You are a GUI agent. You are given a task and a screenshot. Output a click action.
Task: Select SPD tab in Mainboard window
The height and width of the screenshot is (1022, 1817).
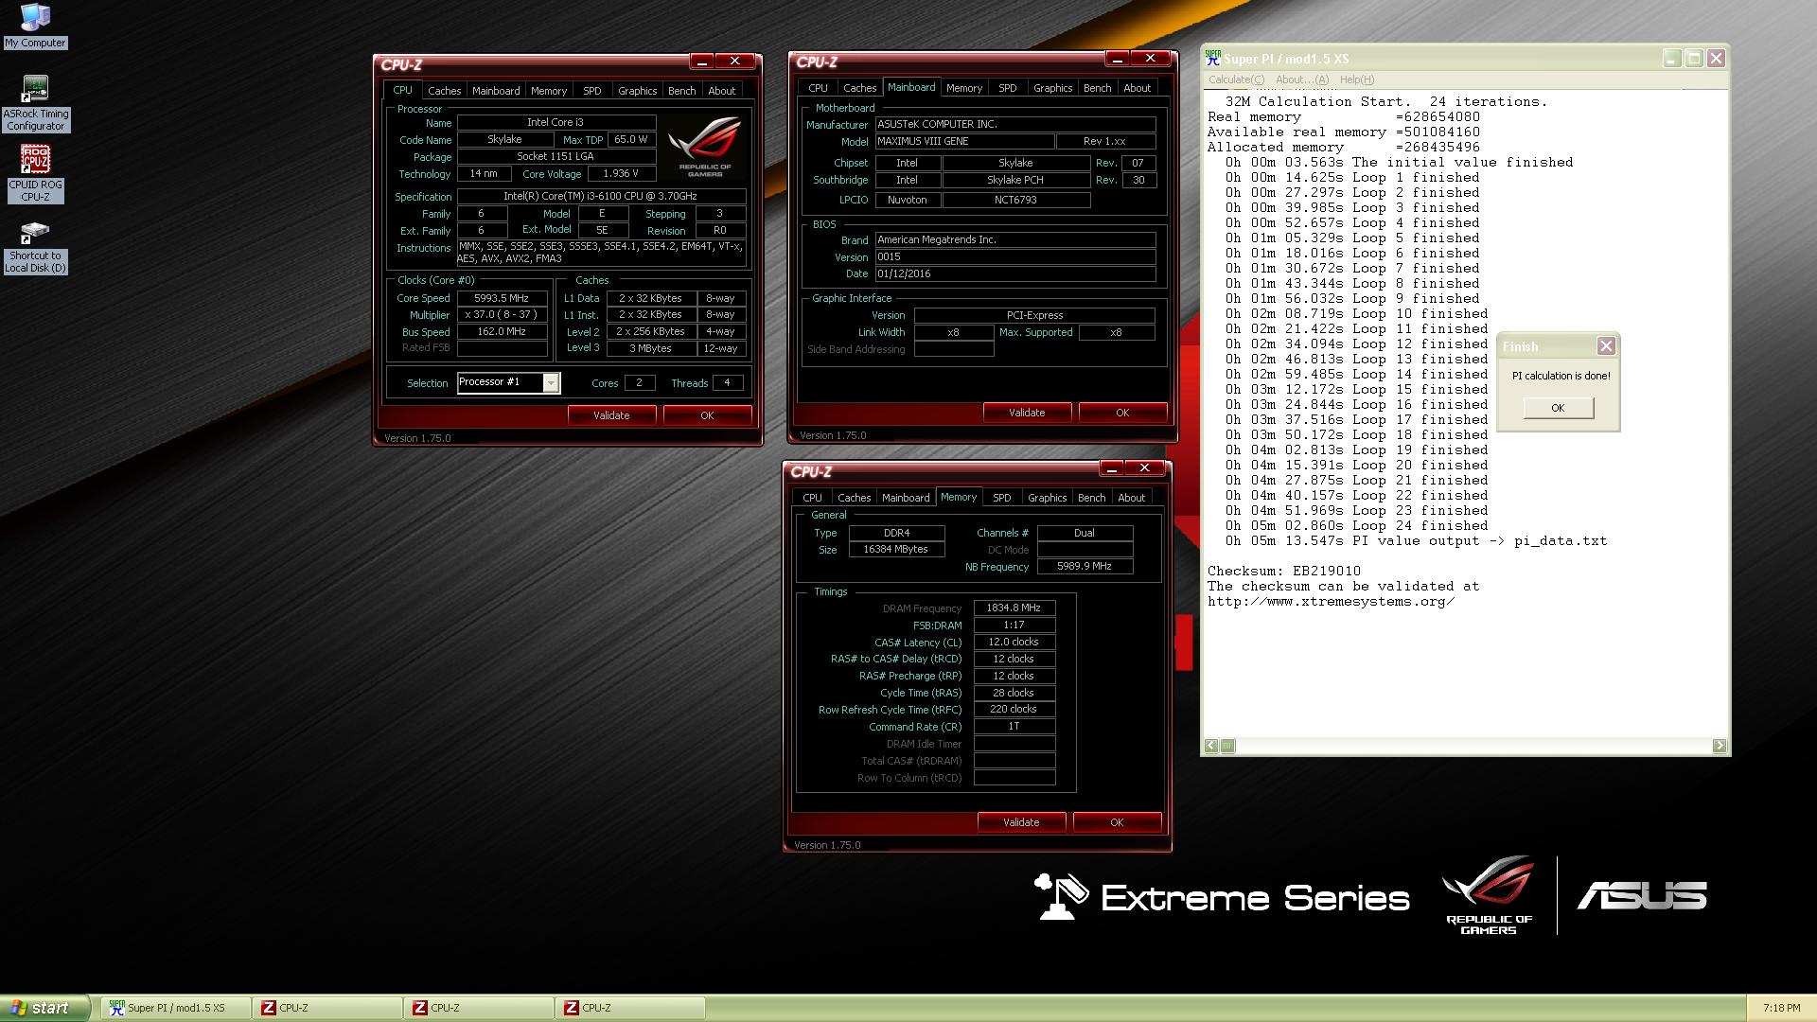1008,88
